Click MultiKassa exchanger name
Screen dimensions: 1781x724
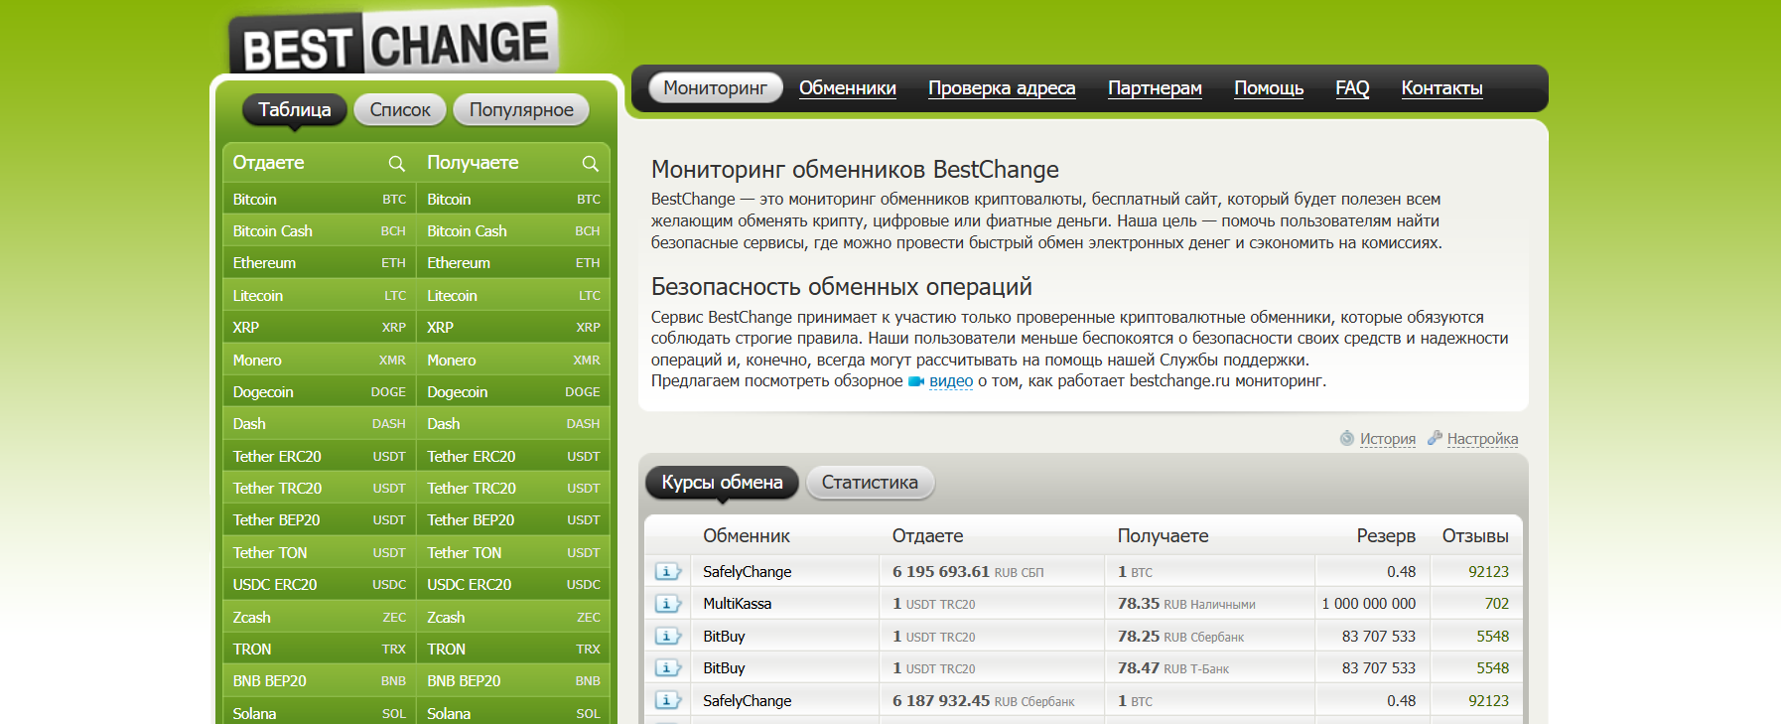pos(737,604)
